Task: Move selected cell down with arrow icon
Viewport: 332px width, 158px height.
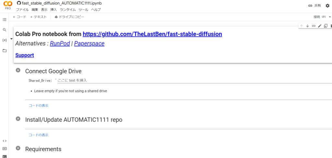Action: (x=307, y=26)
